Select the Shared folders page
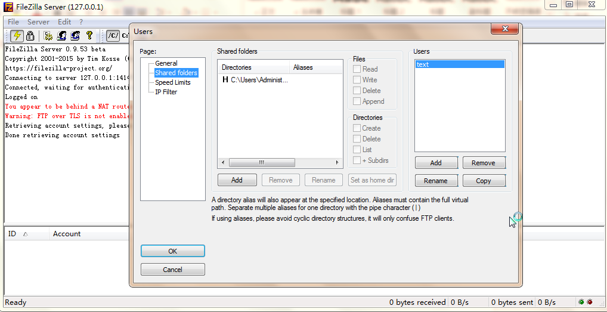 click(x=176, y=73)
